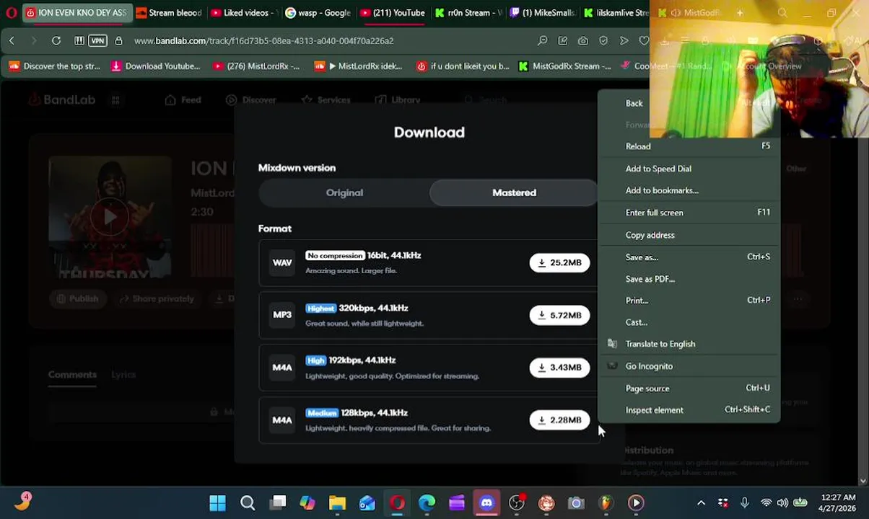Open the clock showing 12:27 AM

click(837, 503)
